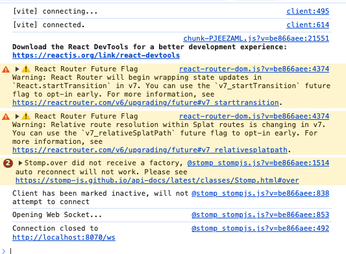
Task: Click the warning triangle icon of Splat routes message
Action: [6, 117]
